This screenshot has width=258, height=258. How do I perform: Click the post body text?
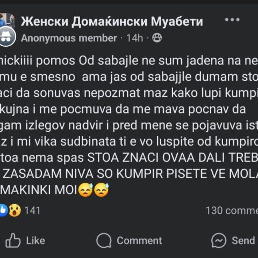129,125
